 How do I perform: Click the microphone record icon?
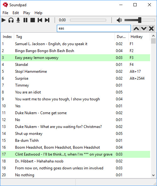[x=18, y=20]
